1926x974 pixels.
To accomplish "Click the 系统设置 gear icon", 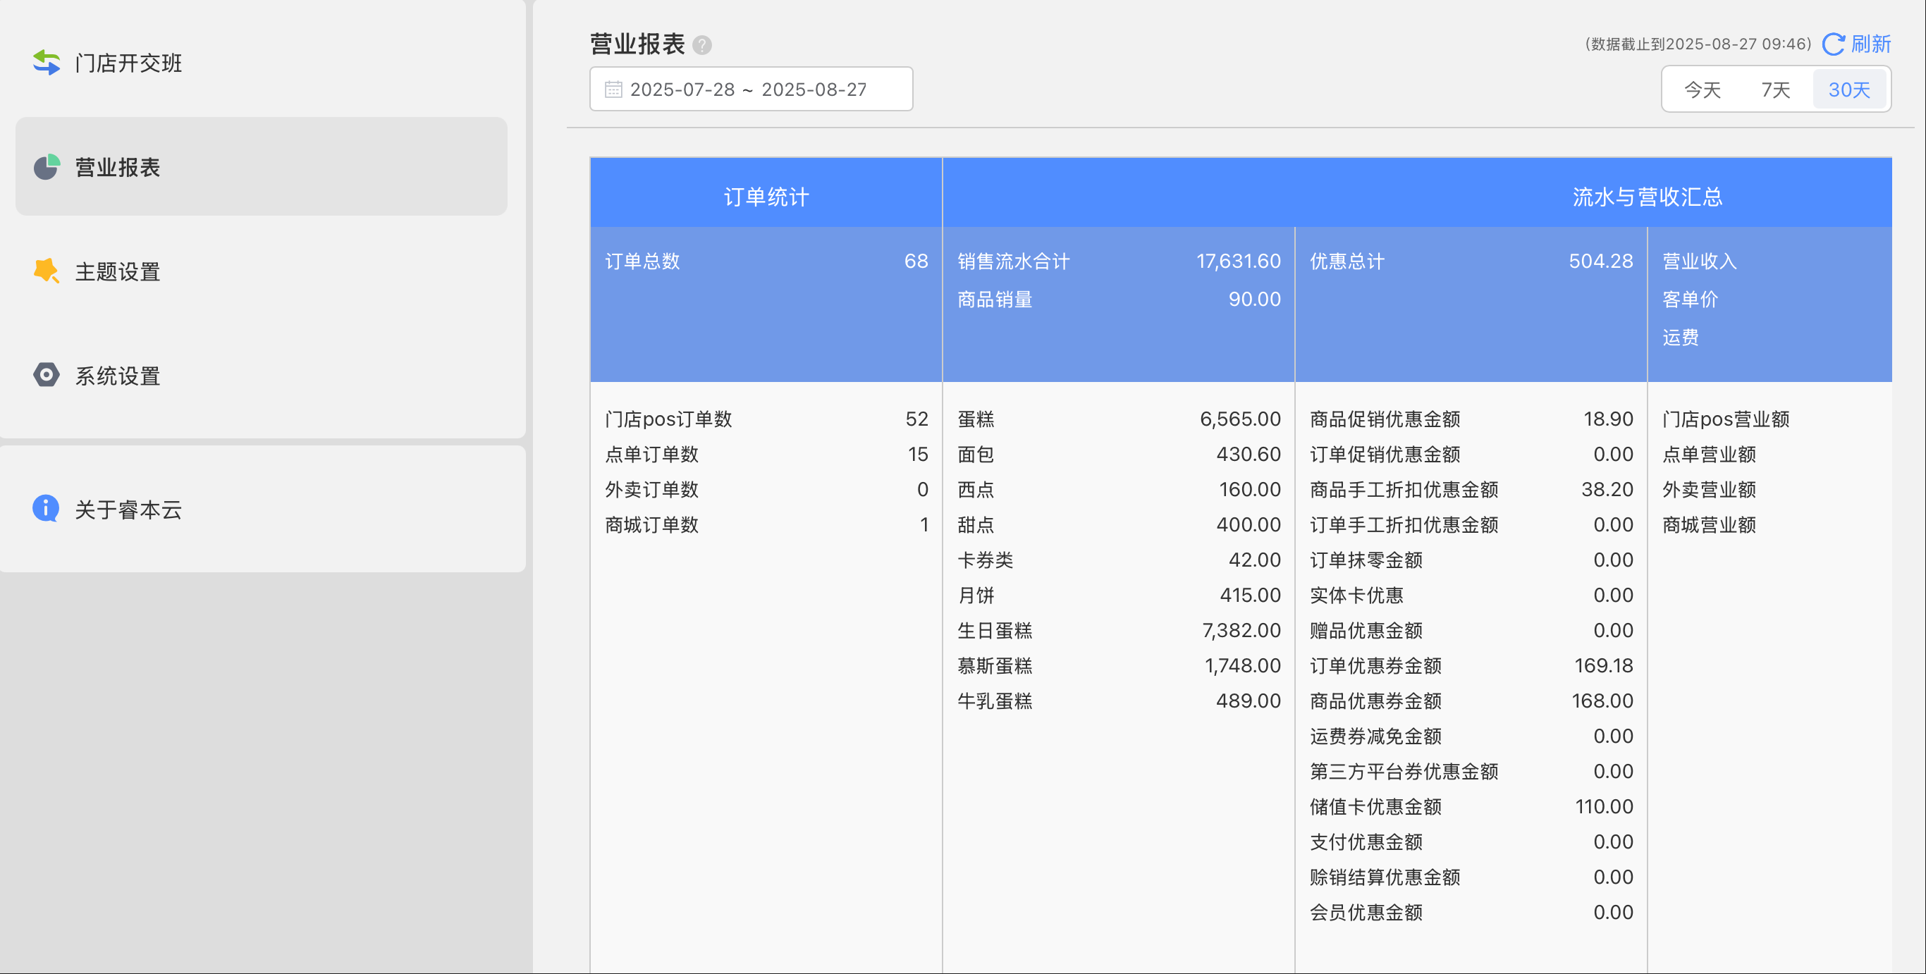I will tap(47, 374).
